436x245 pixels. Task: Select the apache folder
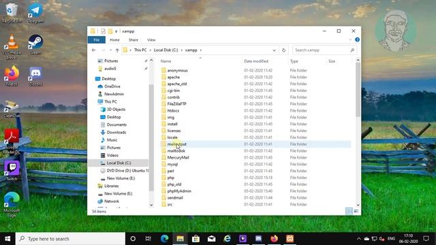tap(173, 77)
